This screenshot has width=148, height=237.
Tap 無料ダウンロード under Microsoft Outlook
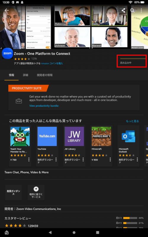pos(127,161)
